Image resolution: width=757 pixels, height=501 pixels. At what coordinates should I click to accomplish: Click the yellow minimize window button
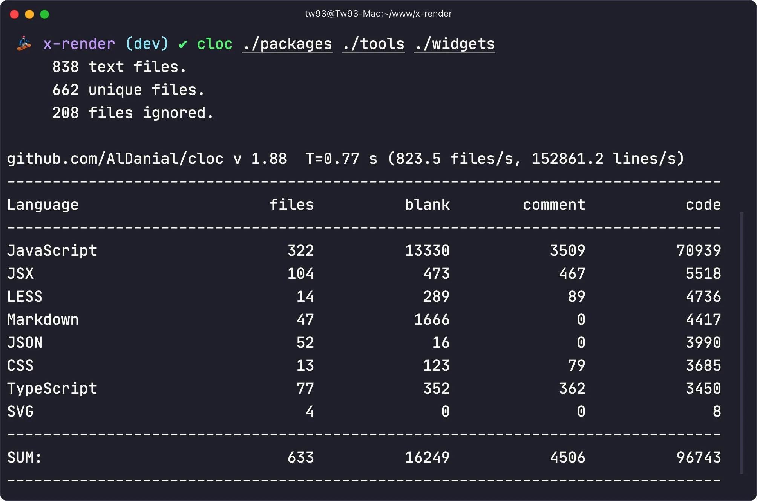29,14
